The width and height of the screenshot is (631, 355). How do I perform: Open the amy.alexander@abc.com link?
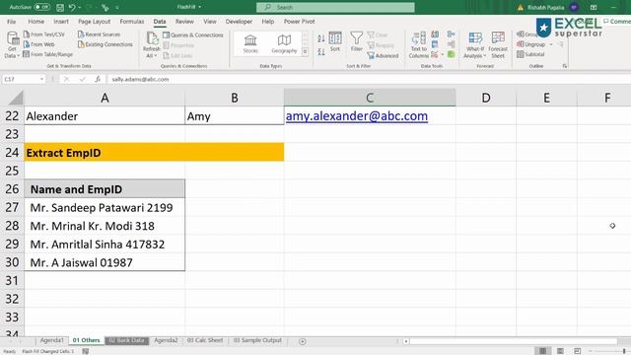[x=357, y=116]
